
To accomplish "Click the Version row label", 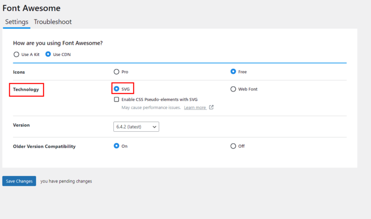I will point(21,125).
